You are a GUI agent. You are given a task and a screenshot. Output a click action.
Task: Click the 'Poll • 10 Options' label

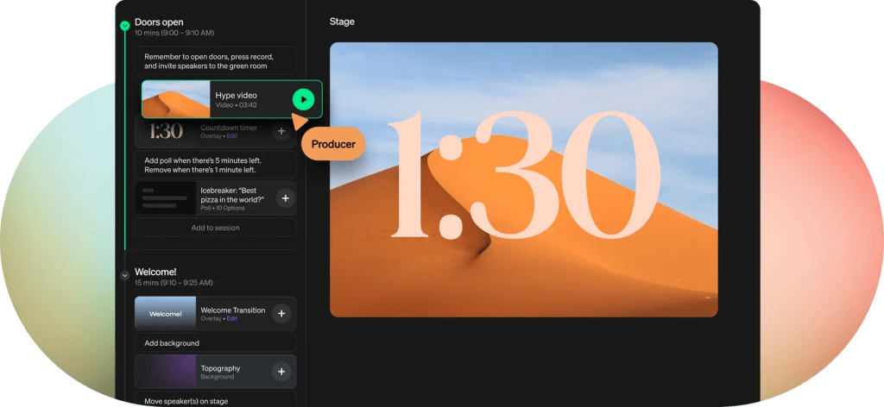point(223,209)
